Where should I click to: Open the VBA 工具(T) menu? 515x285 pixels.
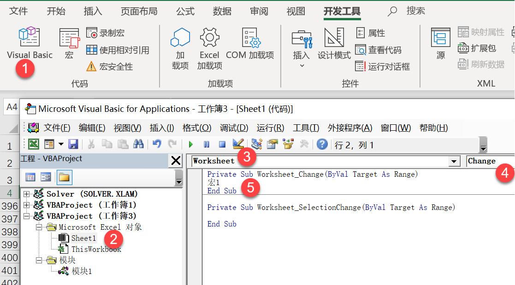tap(306, 128)
